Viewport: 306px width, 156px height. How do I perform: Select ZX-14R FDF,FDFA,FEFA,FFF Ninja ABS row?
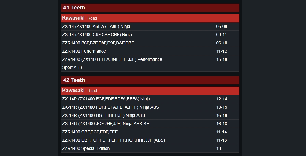pyautogui.click(x=150, y=107)
